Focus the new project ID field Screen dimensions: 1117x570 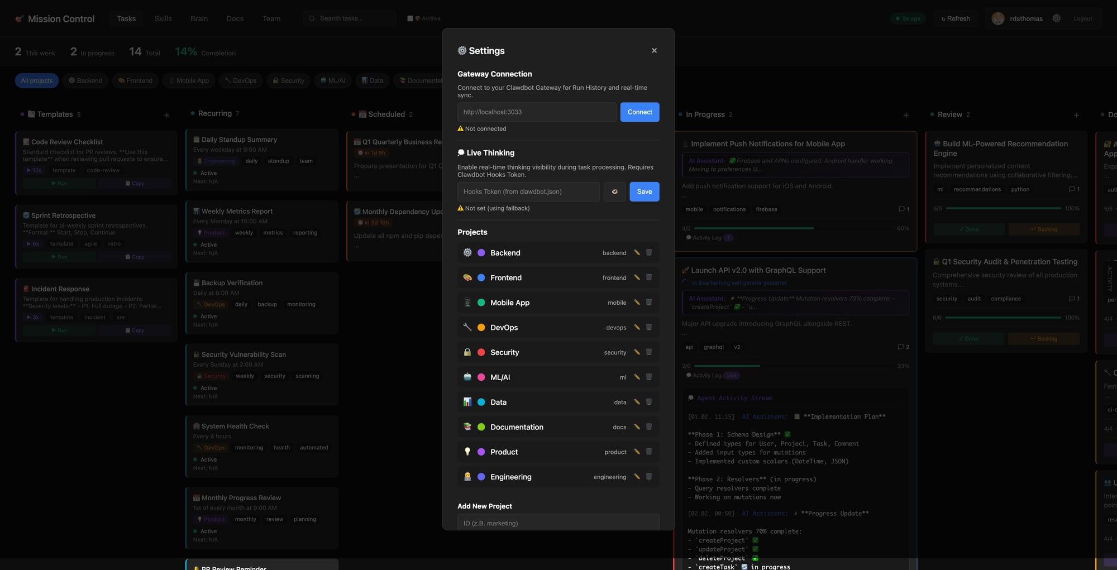tap(558, 523)
